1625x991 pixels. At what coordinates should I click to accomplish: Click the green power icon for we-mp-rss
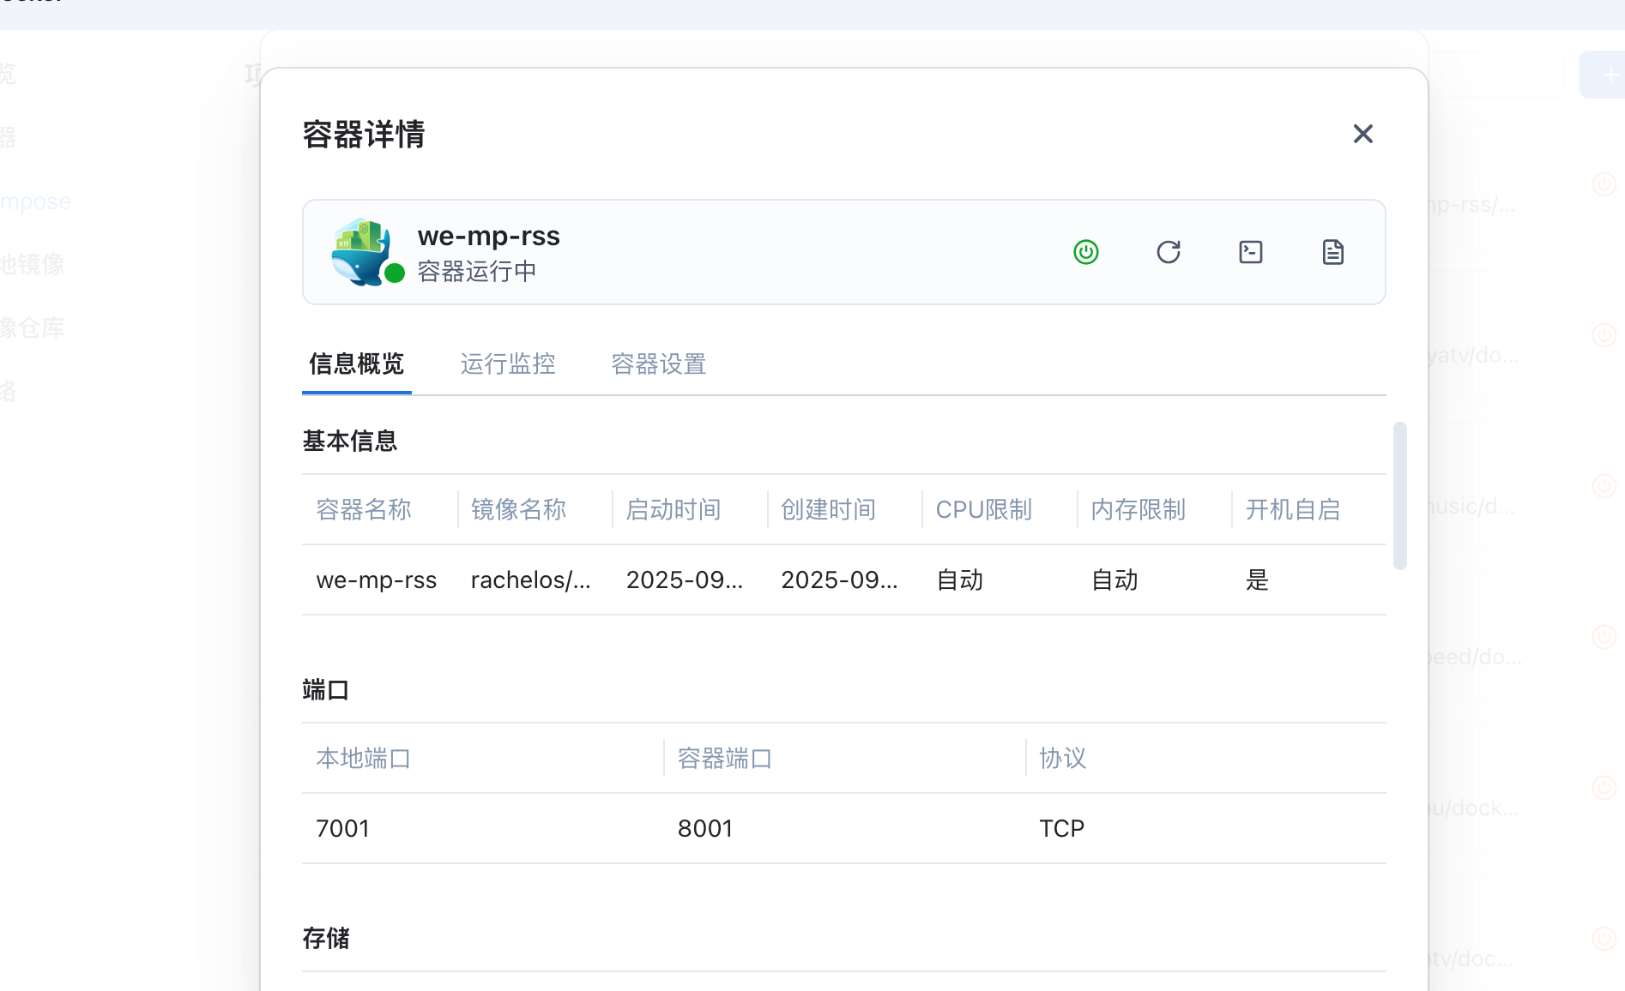tap(1085, 252)
